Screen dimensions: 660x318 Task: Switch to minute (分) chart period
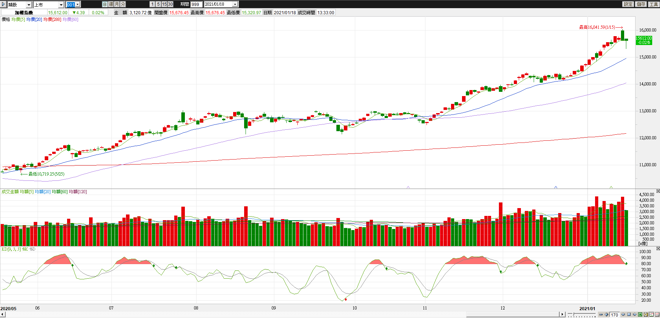(x=123, y=4)
